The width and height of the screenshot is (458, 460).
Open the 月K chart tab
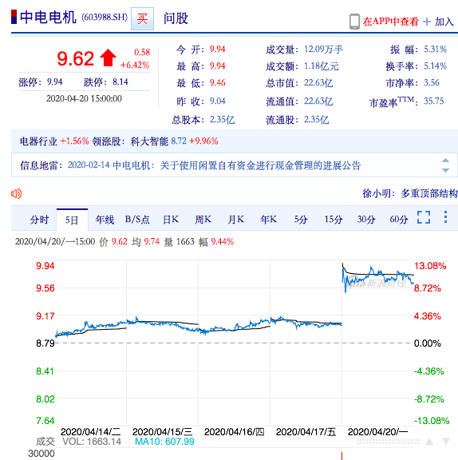pos(236,220)
